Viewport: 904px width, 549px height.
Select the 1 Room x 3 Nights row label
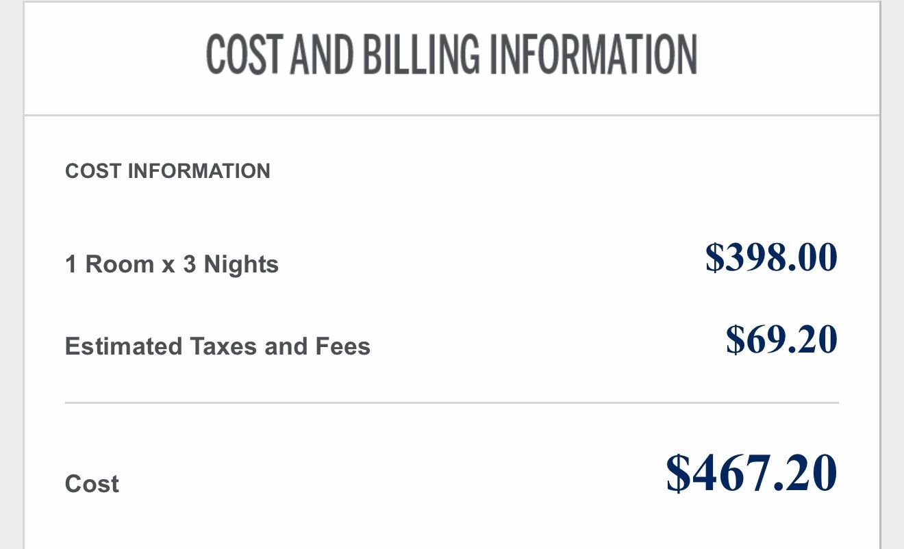point(172,264)
